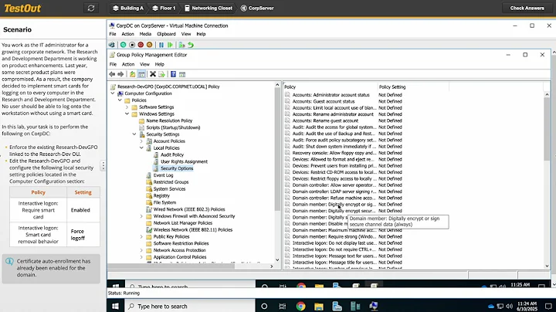Select Event Log in the tree
The image size is (556, 312).
click(x=163, y=175)
